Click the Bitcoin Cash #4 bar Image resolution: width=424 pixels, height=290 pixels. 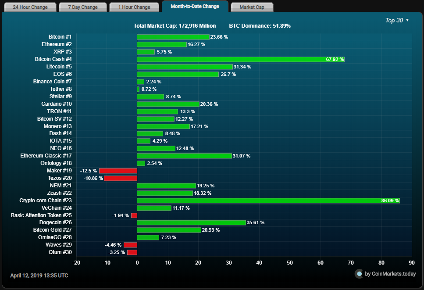241,59
